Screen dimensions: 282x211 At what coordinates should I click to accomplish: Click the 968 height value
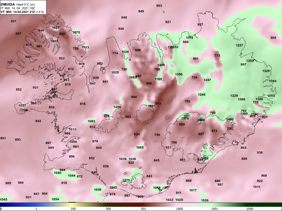click(264, 176)
